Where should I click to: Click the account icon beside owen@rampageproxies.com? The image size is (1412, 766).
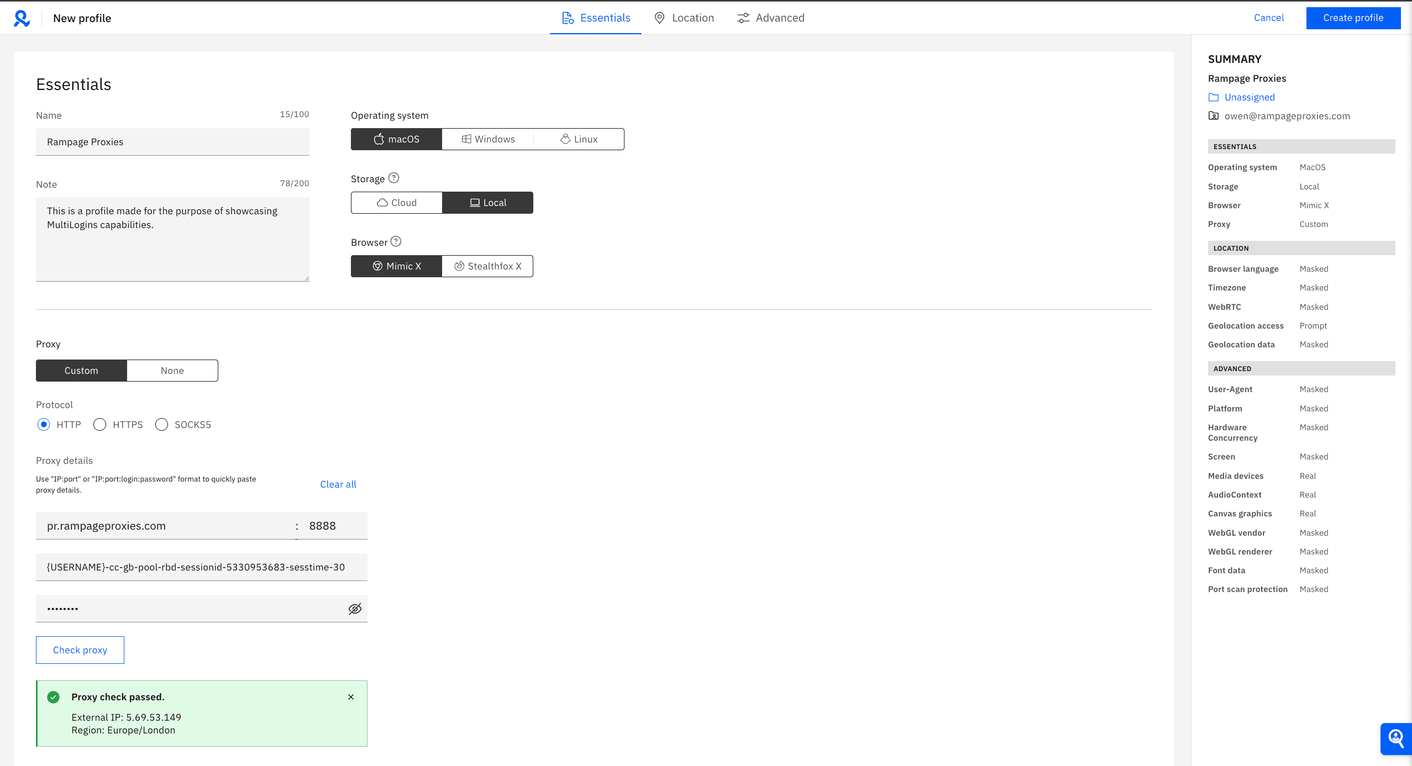[1214, 116]
